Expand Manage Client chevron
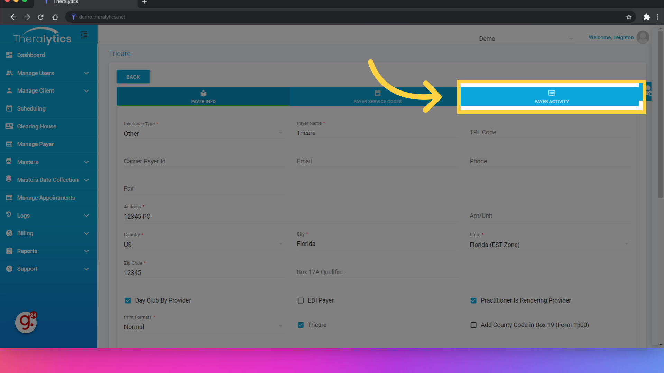The image size is (664, 373). 86,91
